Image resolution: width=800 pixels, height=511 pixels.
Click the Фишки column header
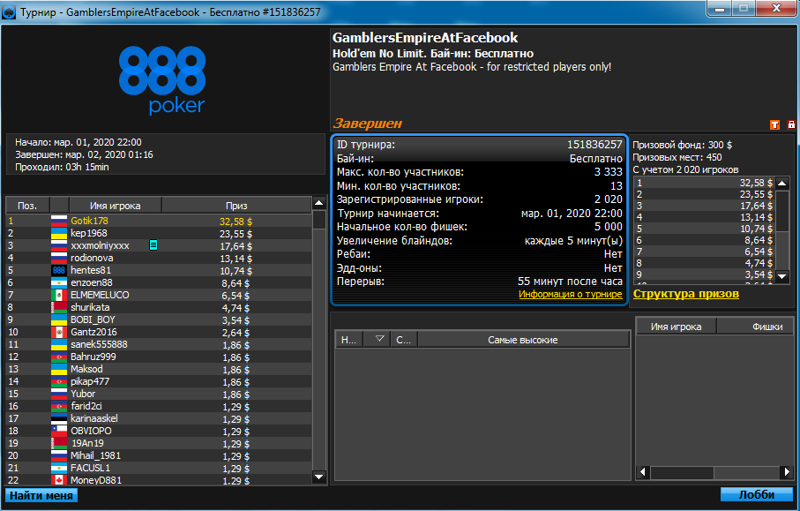click(x=756, y=327)
